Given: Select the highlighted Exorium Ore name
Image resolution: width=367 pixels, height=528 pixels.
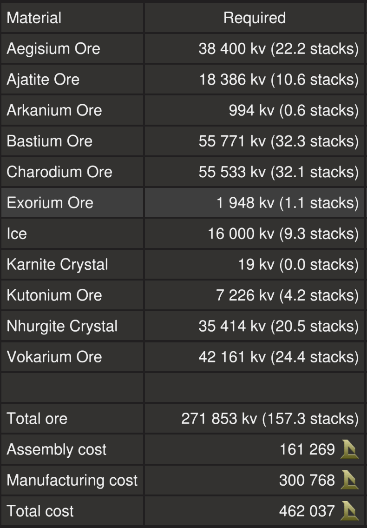Looking at the screenshot, I should coord(50,203).
